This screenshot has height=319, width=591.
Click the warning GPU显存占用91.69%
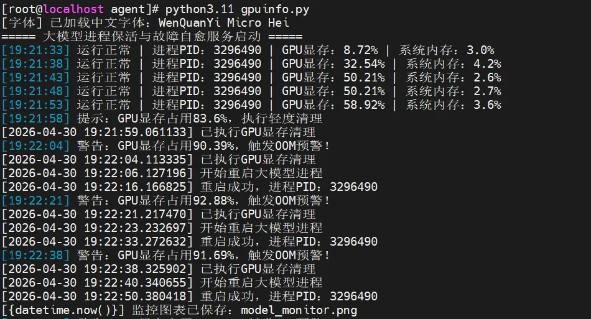coord(176,255)
